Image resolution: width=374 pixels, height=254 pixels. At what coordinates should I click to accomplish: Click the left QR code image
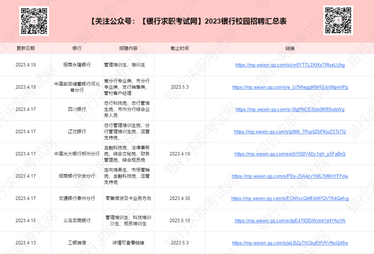click(x=34, y=21)
